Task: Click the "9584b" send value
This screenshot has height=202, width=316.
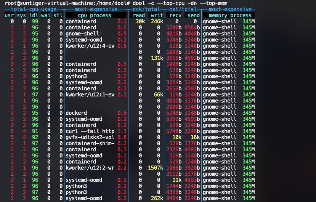Action: 192,27
